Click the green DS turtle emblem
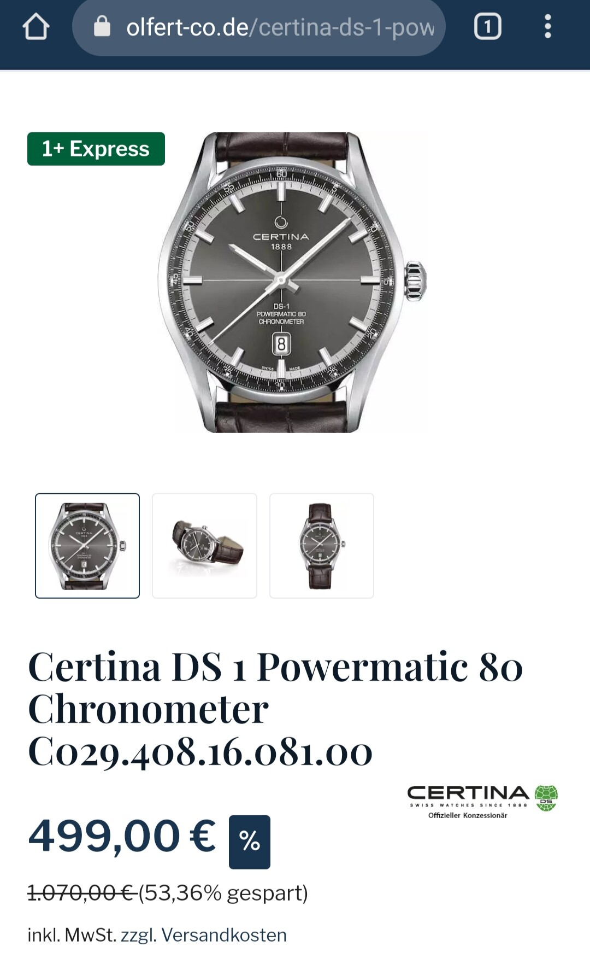The width and height of the screenshot is (590, 958). 546,798
